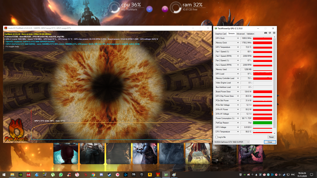Open Discord from the taskbar
Viewport: 317px width, 178px height.
point(101,175)
